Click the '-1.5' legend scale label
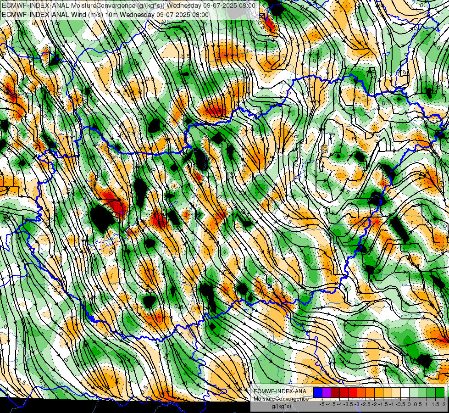This screenshot has height=413, width=449. point(383,404)
